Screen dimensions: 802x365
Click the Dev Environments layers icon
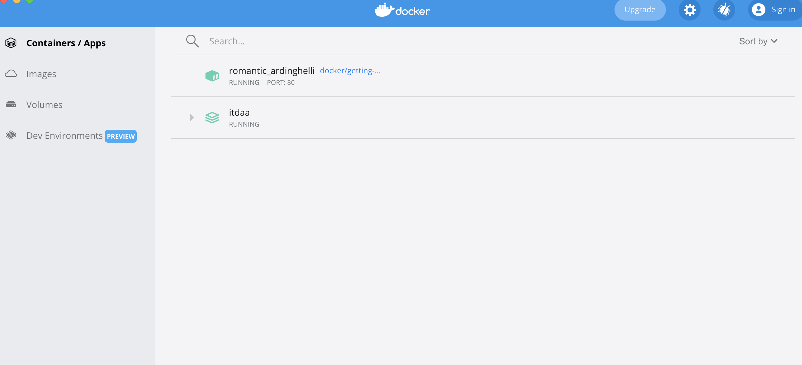(x=11, y=135)
